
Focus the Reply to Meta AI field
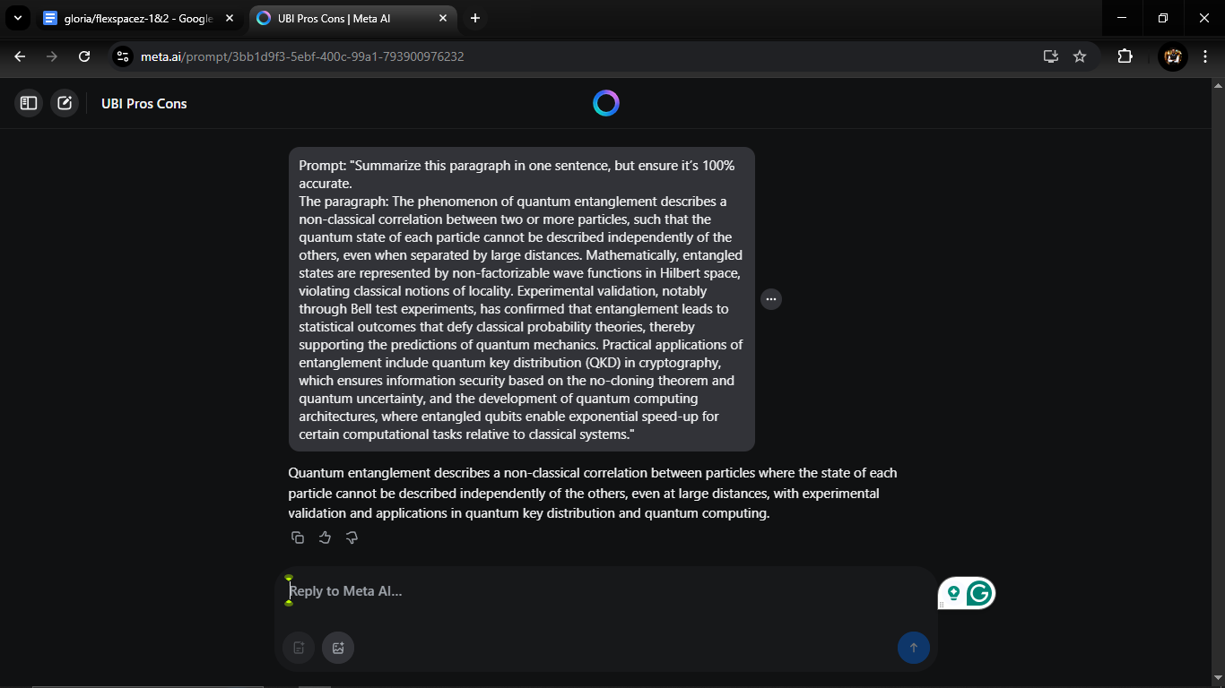click(x=605, y=591)
